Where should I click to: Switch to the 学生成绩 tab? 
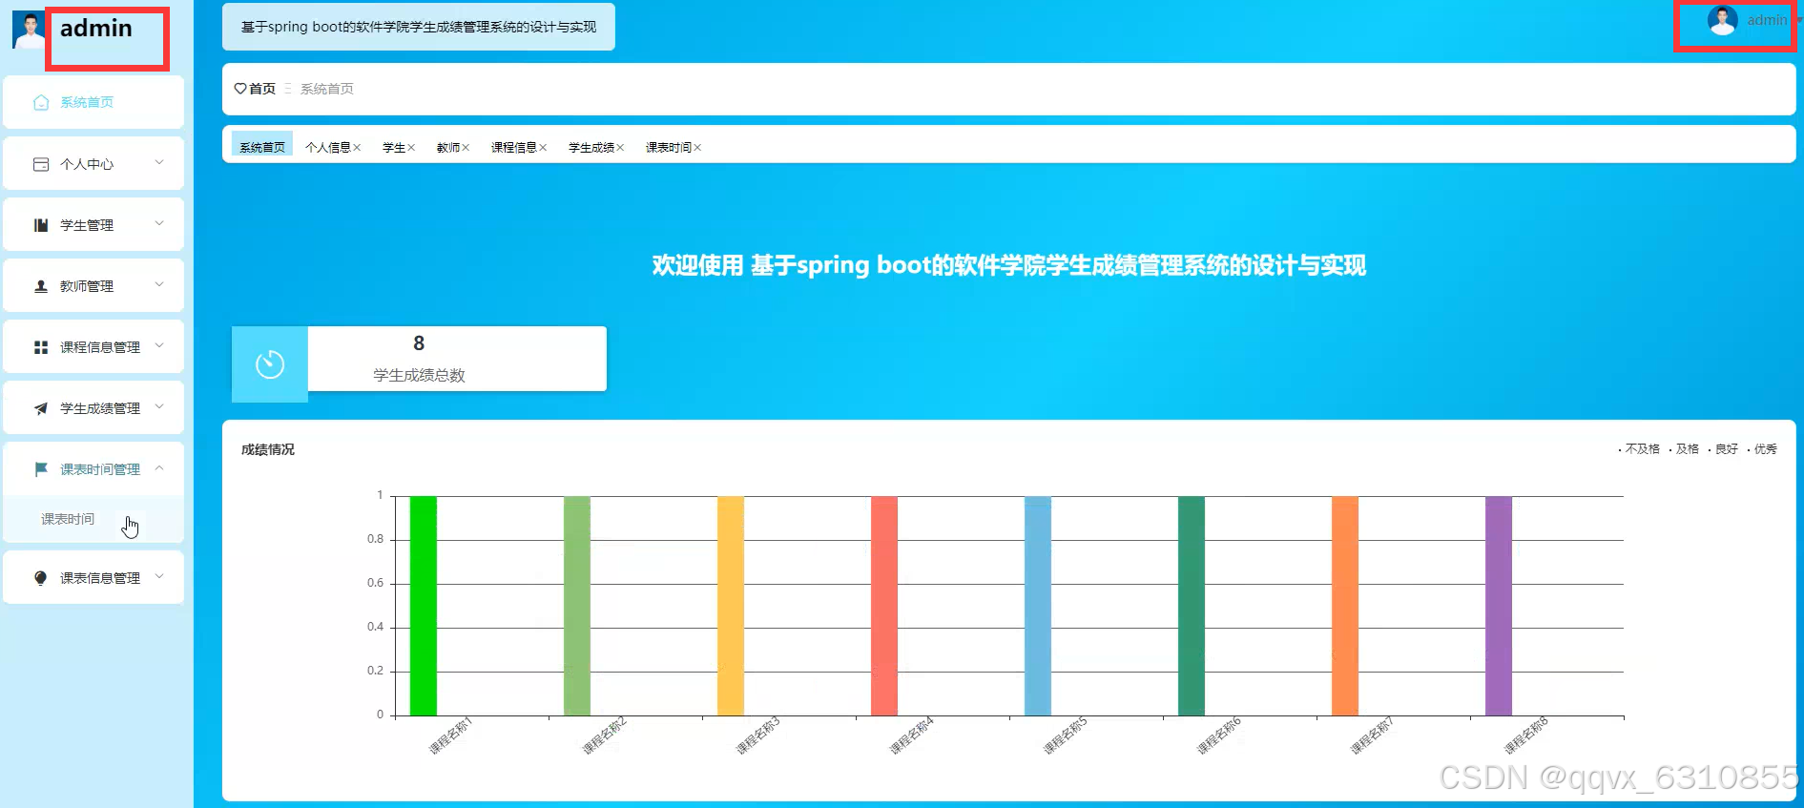591,148
